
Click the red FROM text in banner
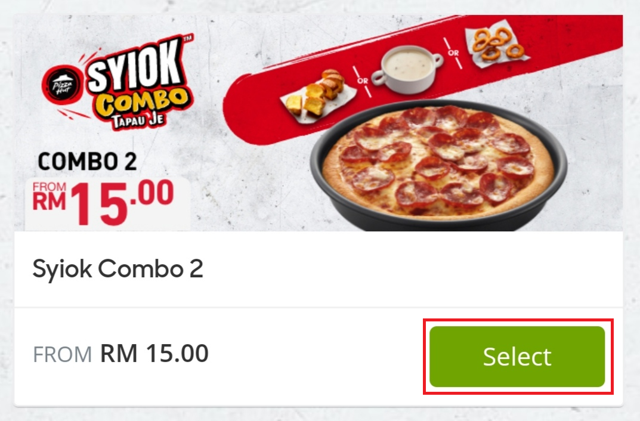50,187
